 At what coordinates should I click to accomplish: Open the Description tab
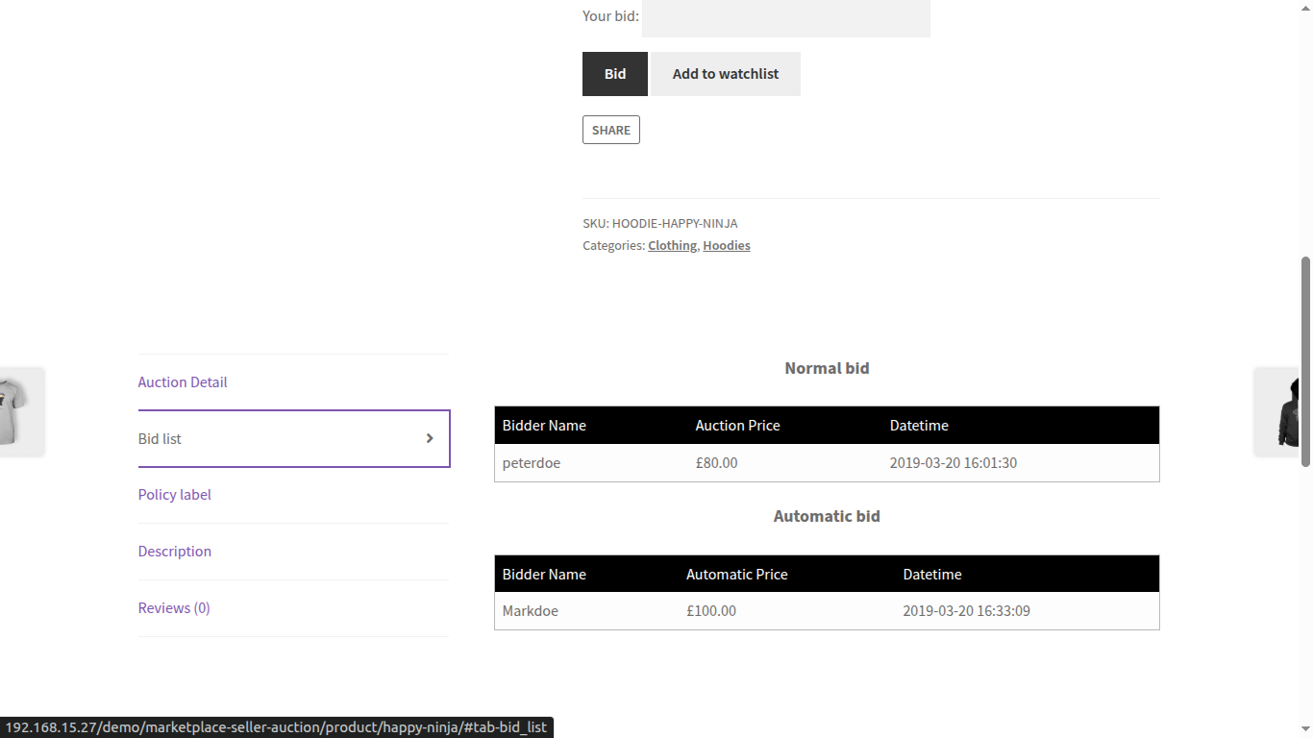(x=174, y=551)
